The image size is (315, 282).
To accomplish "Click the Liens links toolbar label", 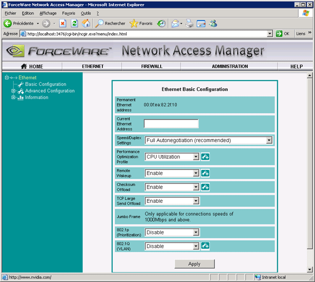I will 300,34.
